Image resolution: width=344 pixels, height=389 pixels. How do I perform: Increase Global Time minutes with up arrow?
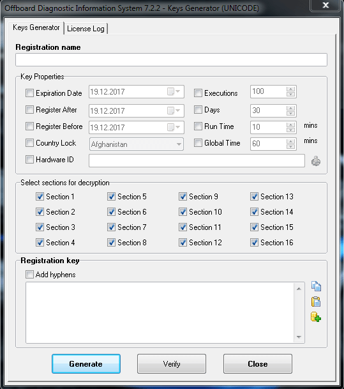pos(290,141)
